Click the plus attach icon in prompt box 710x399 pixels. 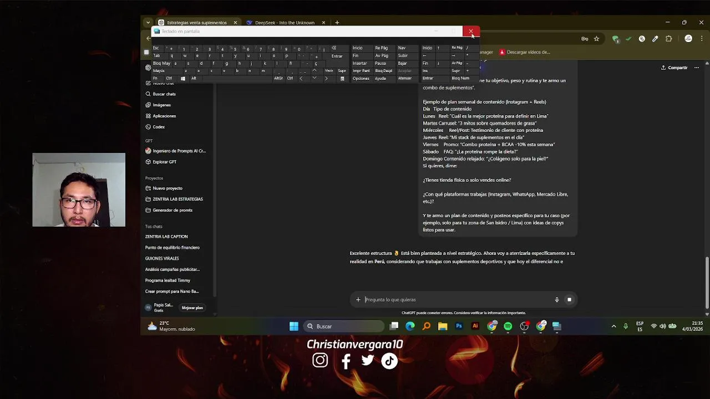click(x=358, y=300)
